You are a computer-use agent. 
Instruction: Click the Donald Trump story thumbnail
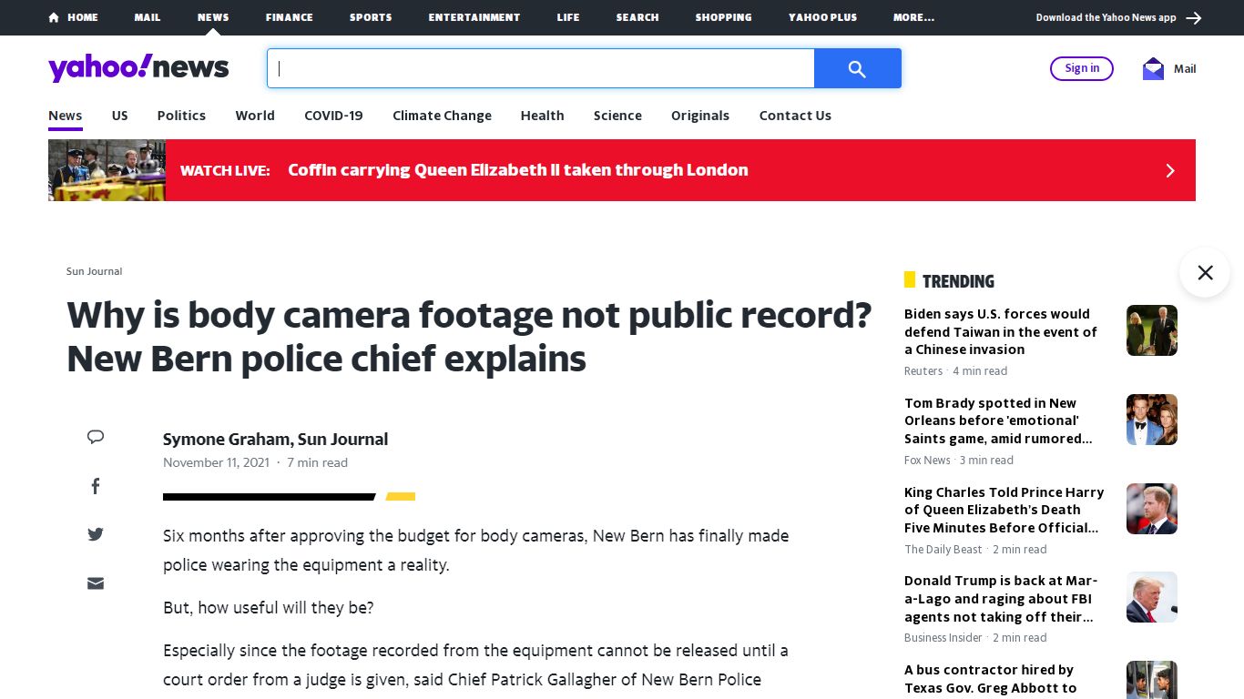tap(1152, 597)
